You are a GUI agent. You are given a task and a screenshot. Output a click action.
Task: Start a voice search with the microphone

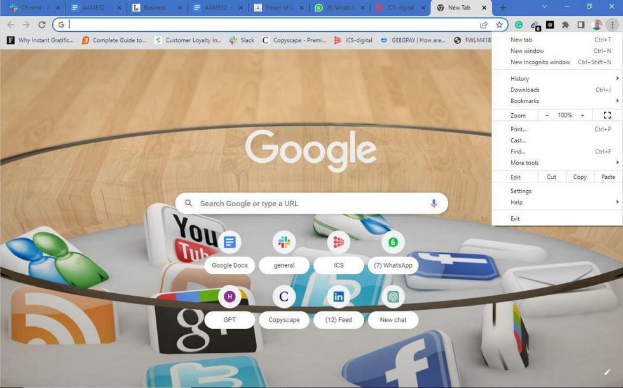[x=434, y=203]
